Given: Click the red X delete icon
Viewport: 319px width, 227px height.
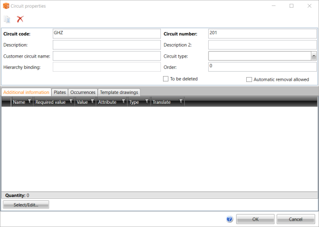Looking at the screenshot, I should pyautogui.click(x=20, y=19).
